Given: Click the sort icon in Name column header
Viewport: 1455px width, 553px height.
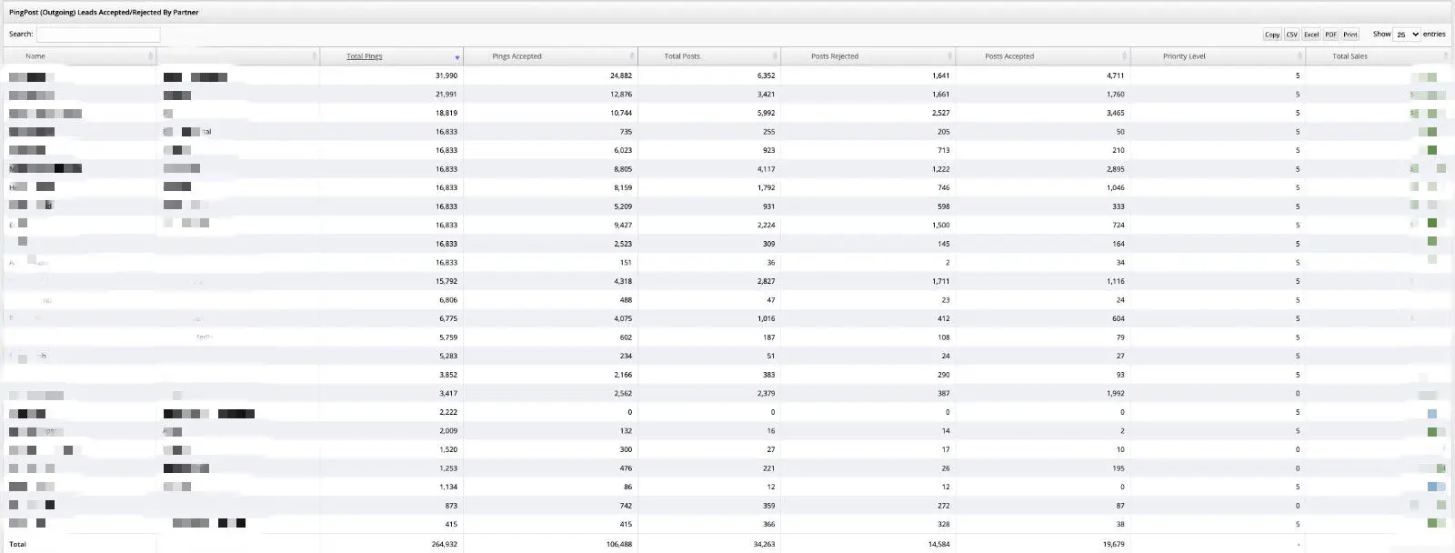Looking at the screenshot, I should 150,56.
